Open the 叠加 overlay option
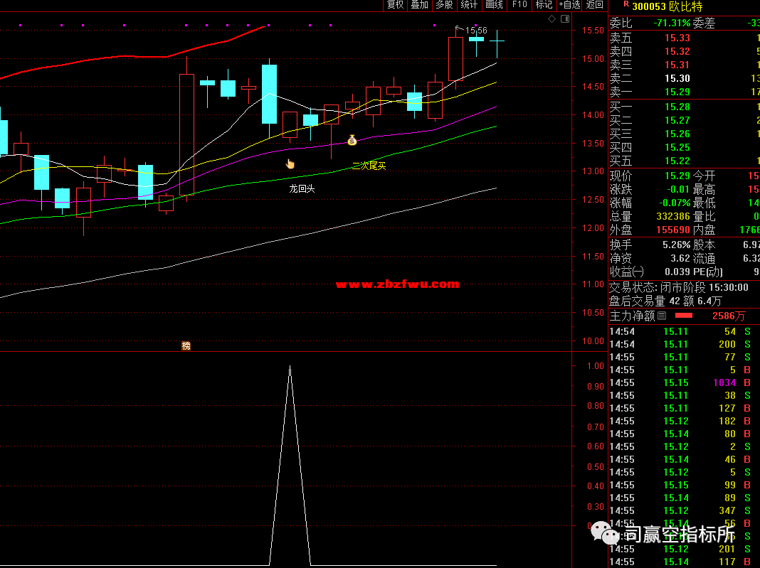Image resolution: width=760 pixels, height=568 pixels. pyautogui.click(x=420, y=5)
